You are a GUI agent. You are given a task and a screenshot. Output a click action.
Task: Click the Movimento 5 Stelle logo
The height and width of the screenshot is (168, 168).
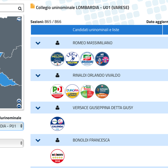pos(57,156)
